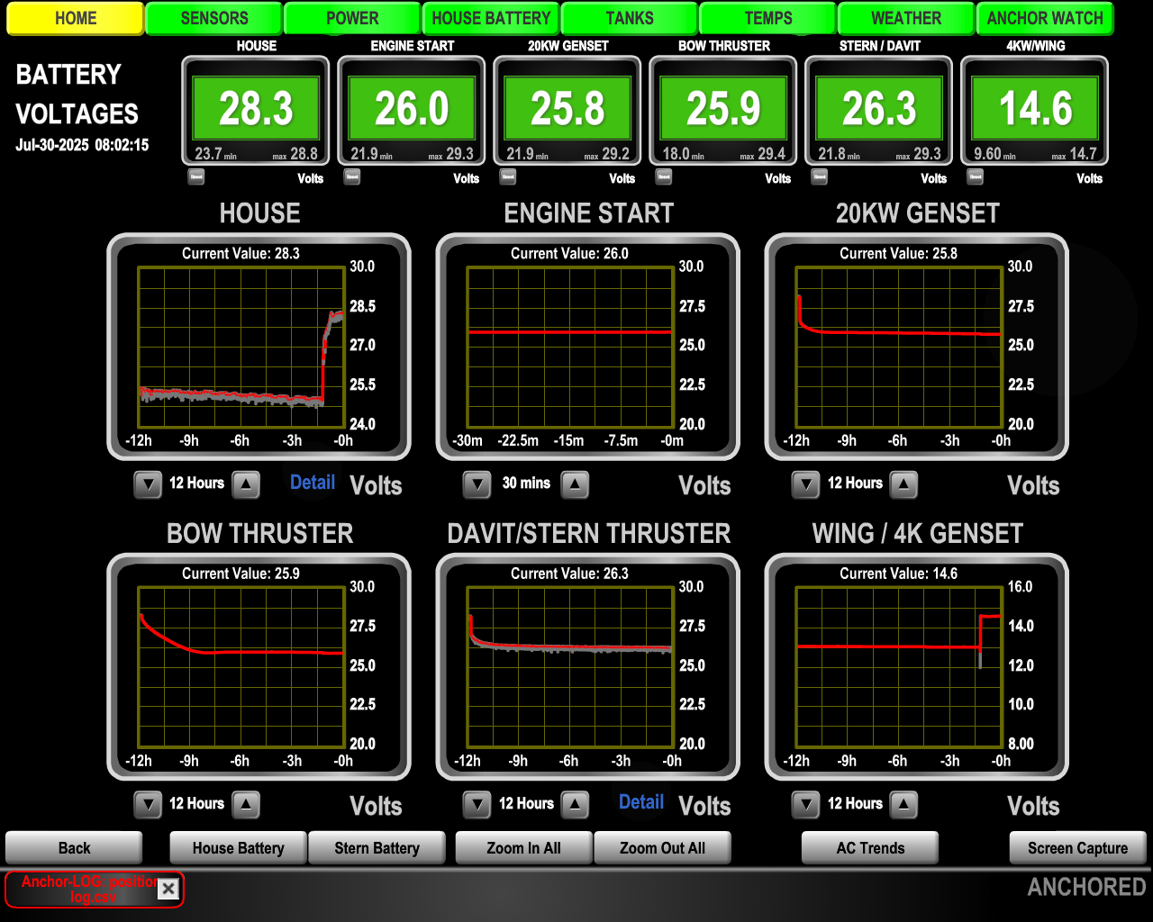Click the WING / 4K GENSET trend chart
The width and height of the screenshot is (1153, 922).
[x=917, y=667]
